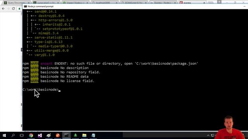Open Task View on the taskbar
The height and width of the screenshot is (139, 248).
pyautogui.click(x=22, y=136)
